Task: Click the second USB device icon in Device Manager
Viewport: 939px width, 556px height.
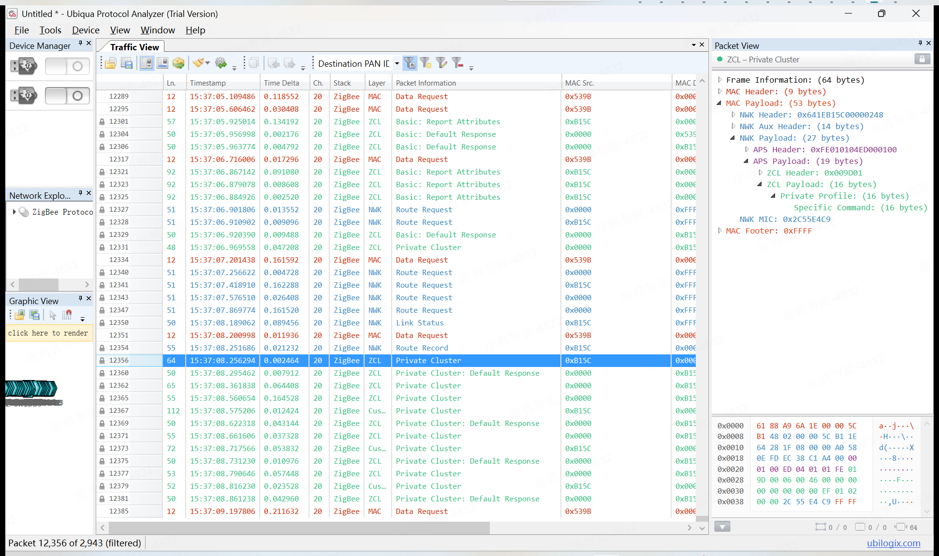Action: [24, 96]
